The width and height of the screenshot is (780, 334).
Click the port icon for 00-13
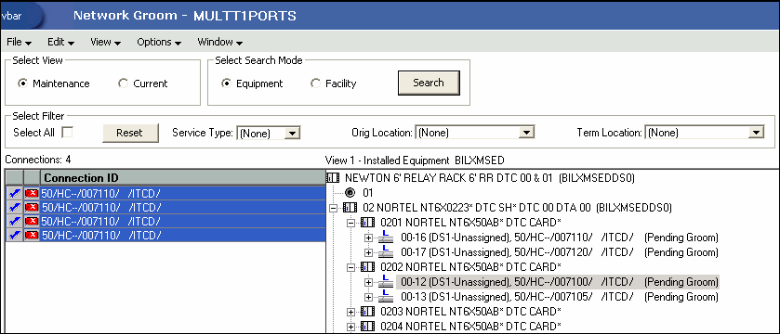(x=386, y=297)
